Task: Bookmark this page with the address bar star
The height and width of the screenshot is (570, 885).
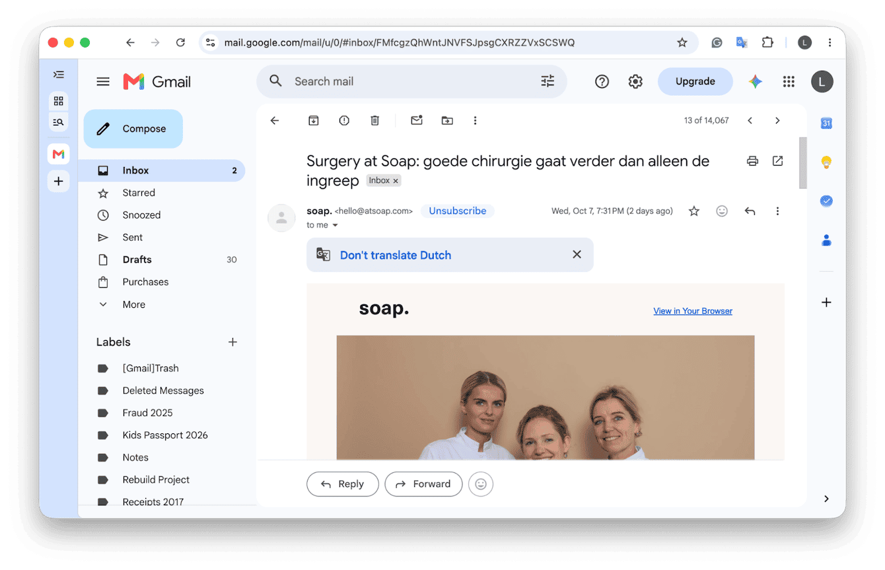Action: coord(682,43)
